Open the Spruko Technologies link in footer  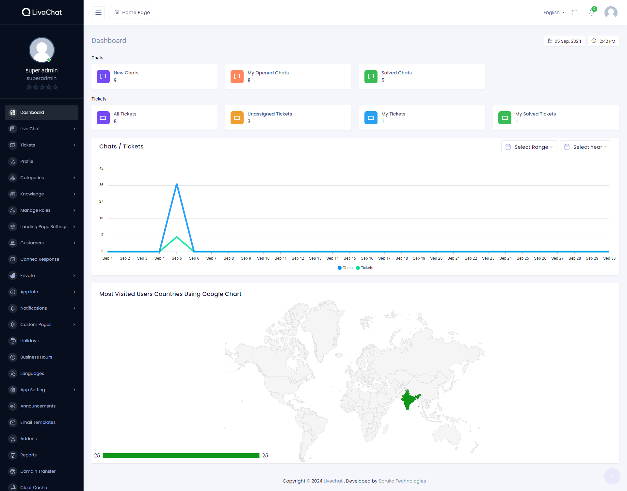402,481
